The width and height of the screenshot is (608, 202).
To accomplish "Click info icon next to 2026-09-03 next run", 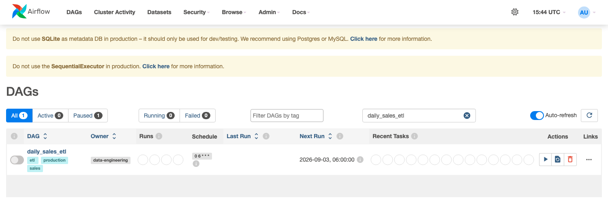I will 360,160.
